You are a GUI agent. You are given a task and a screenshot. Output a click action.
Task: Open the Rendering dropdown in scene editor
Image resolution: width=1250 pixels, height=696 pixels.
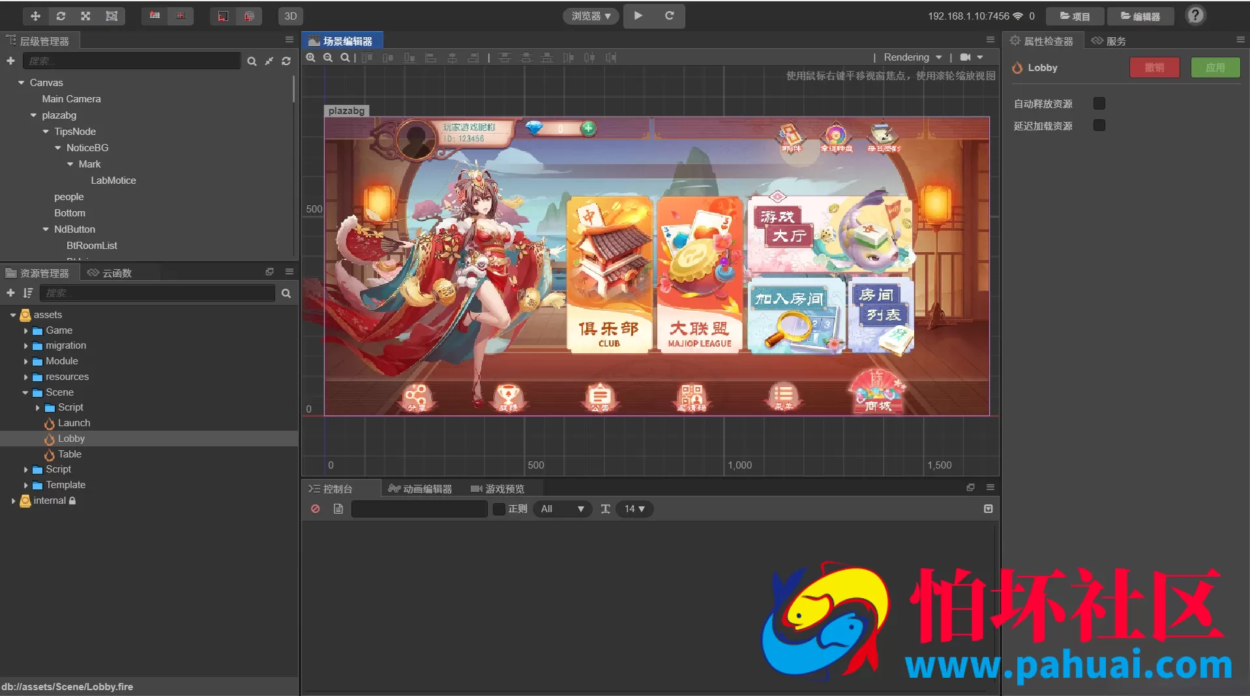912,57
